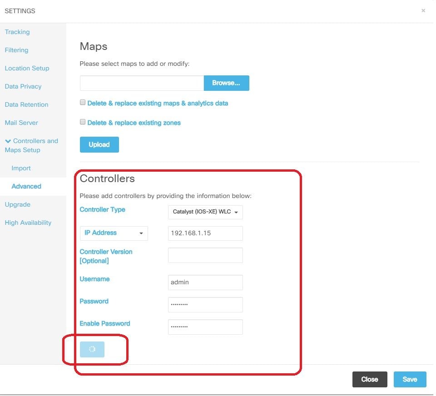
Task: Open Data Retention settings
Action: point(26,104)
